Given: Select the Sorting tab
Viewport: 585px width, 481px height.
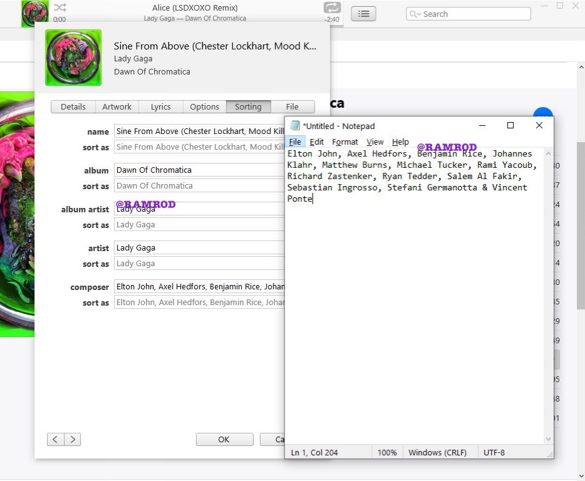Looking at the screenshot, I should (248, 106).
